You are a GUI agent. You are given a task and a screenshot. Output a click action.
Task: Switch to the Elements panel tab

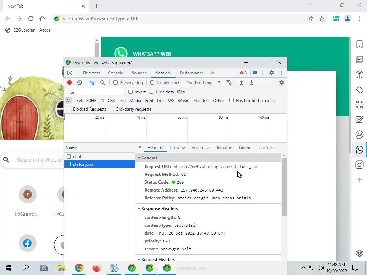(x=91, y=73)
